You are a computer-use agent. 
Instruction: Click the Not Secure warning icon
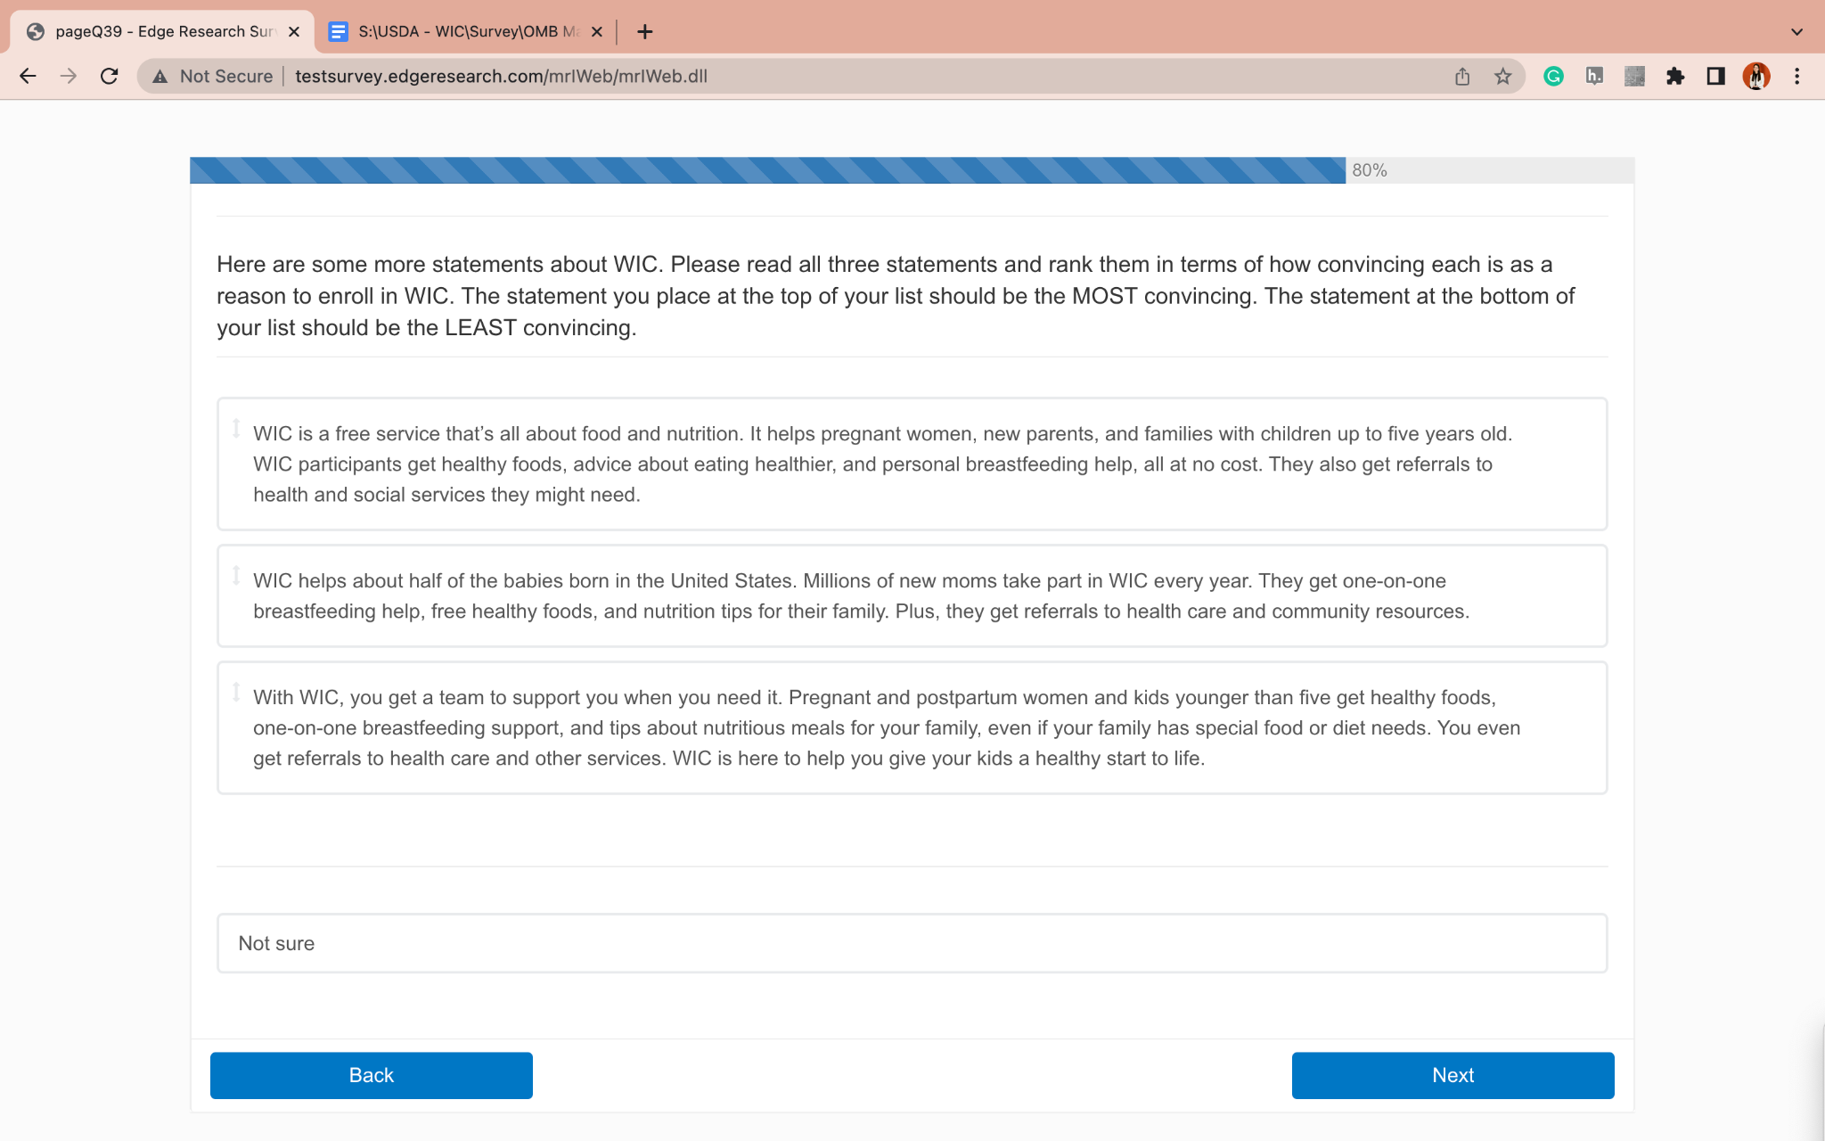[x=160, y=77]
